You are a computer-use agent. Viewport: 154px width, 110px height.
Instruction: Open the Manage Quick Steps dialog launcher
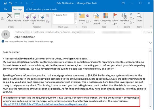pyautogui.click(x=76, y=27)
